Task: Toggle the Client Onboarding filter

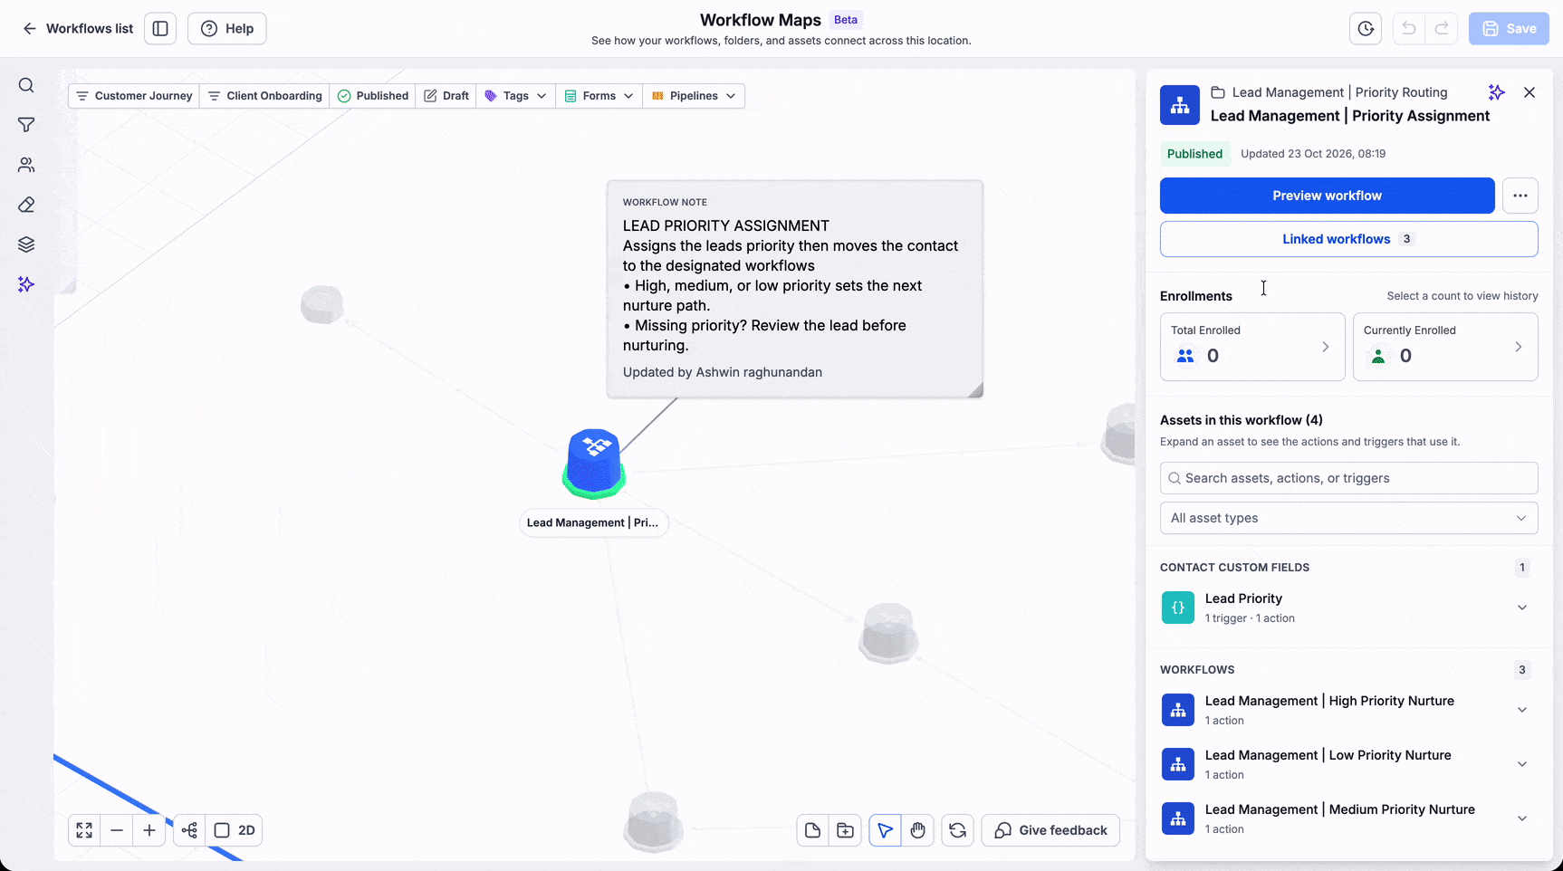Action: pos(265,96)
